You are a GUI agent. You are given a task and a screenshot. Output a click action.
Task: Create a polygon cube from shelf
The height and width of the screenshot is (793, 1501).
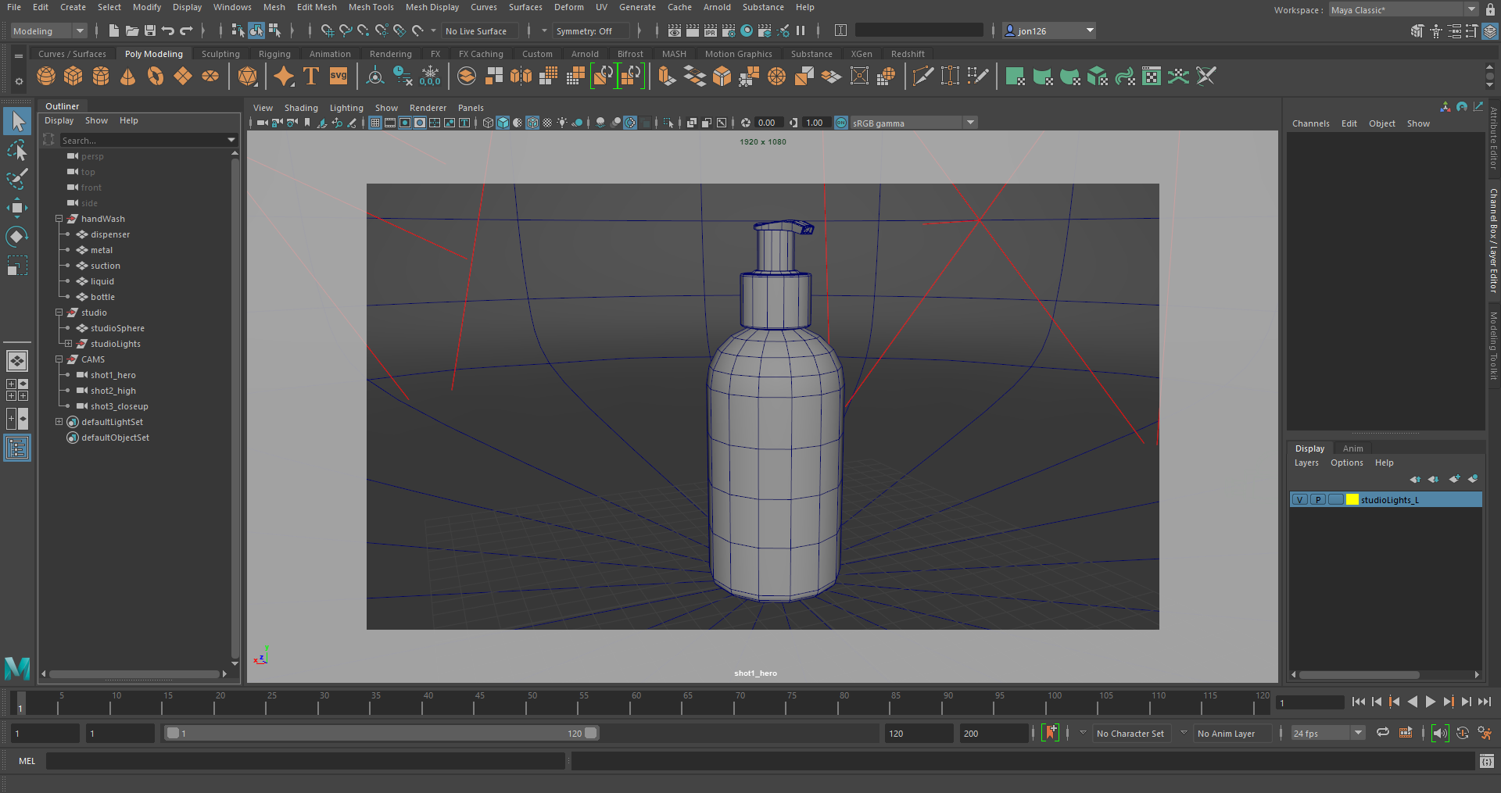[x=73, y=76]
